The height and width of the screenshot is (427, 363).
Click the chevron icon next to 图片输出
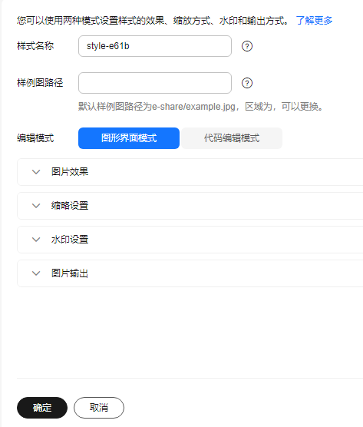[x=36, y=273]
